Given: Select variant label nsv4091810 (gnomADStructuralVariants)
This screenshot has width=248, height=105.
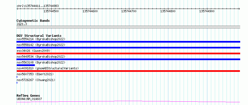Looking at the screenshot, I should (x=48, y=68).
